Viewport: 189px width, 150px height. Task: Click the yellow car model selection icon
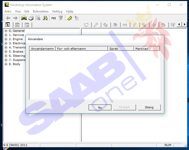[x=24, y=18]
